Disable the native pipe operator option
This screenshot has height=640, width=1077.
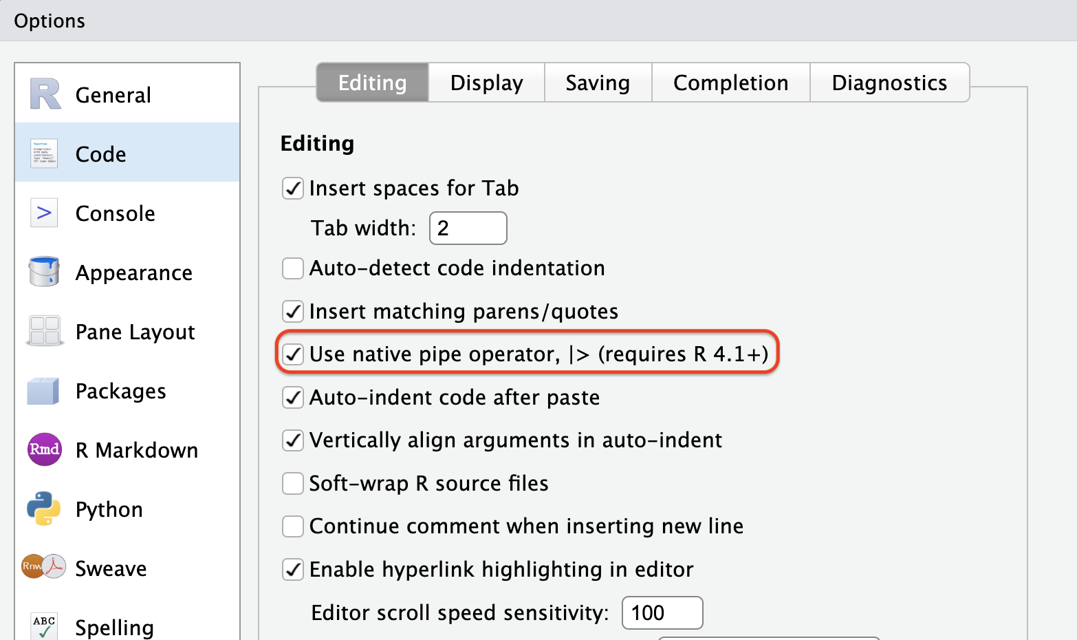point(292,354)
